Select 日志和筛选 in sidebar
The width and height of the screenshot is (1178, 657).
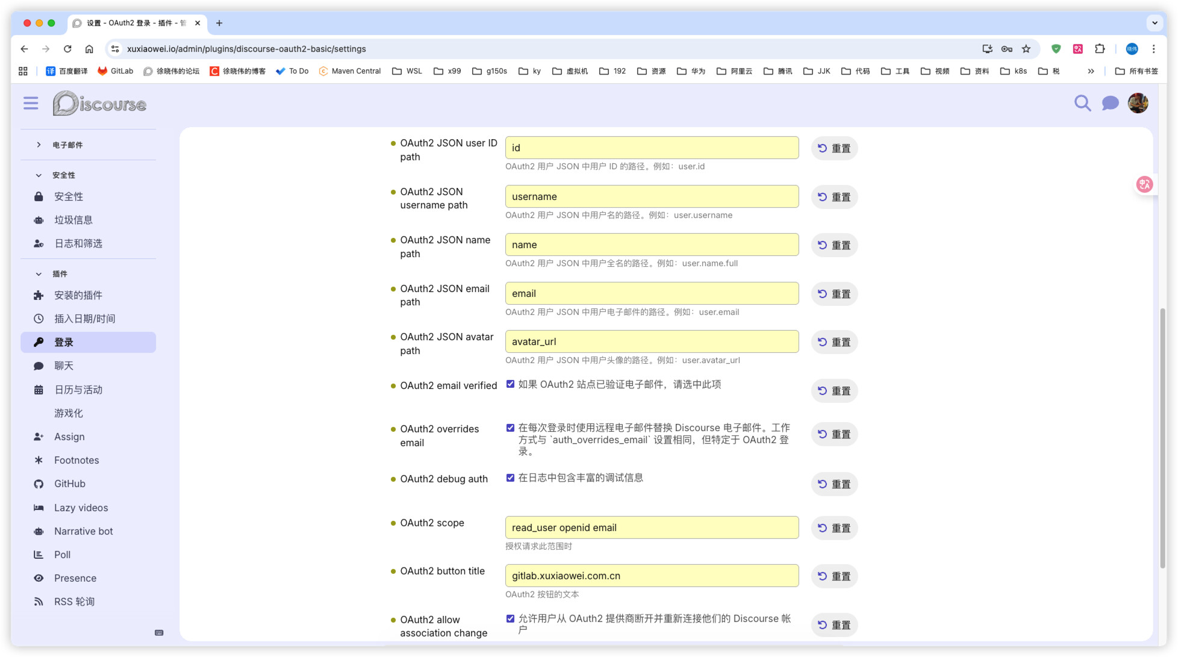(x=78, y=243)
